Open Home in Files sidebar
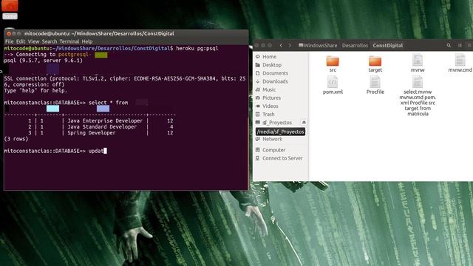This screenshot has height=266, width=473. pyautogui.click(x=269, y=56)
